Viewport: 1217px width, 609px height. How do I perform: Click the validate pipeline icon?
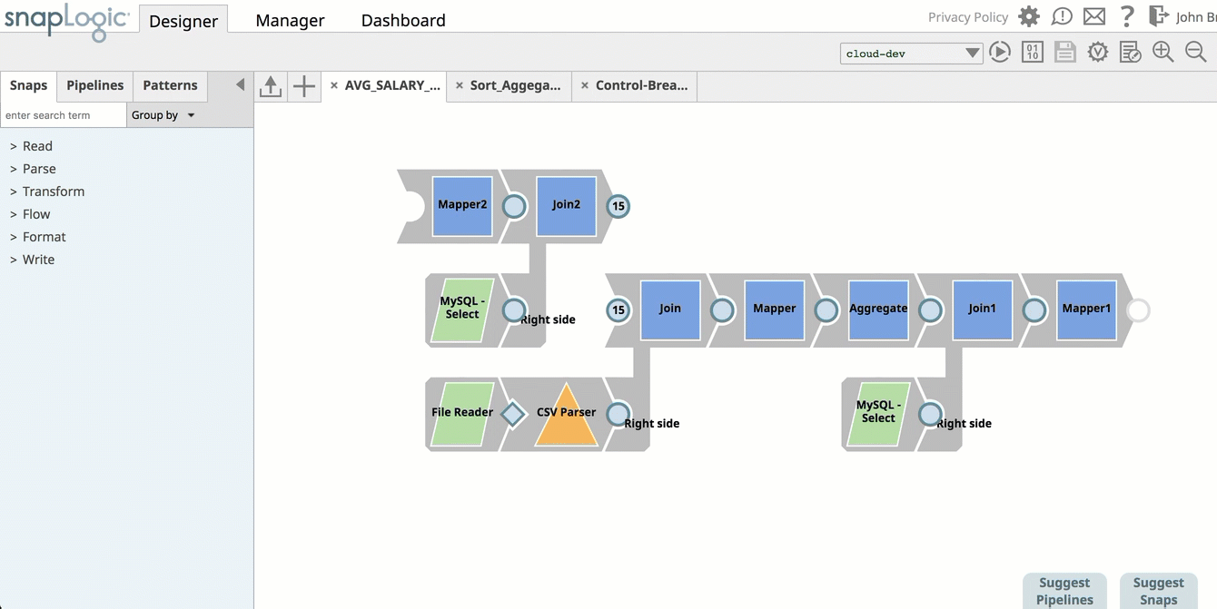(1098, 53)
